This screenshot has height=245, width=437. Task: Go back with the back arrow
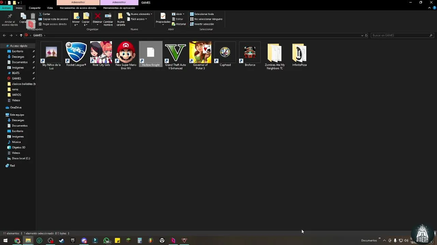pos(4,35)
